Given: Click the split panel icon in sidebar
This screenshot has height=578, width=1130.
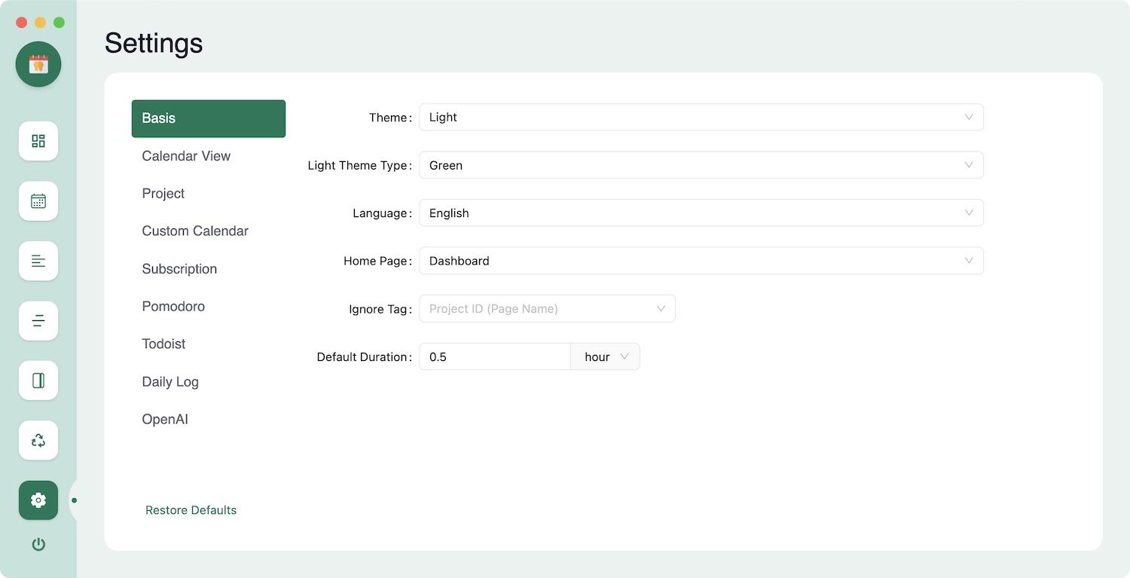Looking at the screenshot, I should [38, 381].
